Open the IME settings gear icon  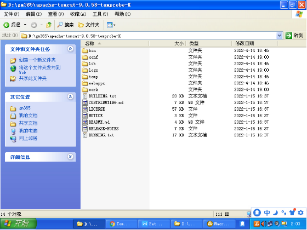301,212
